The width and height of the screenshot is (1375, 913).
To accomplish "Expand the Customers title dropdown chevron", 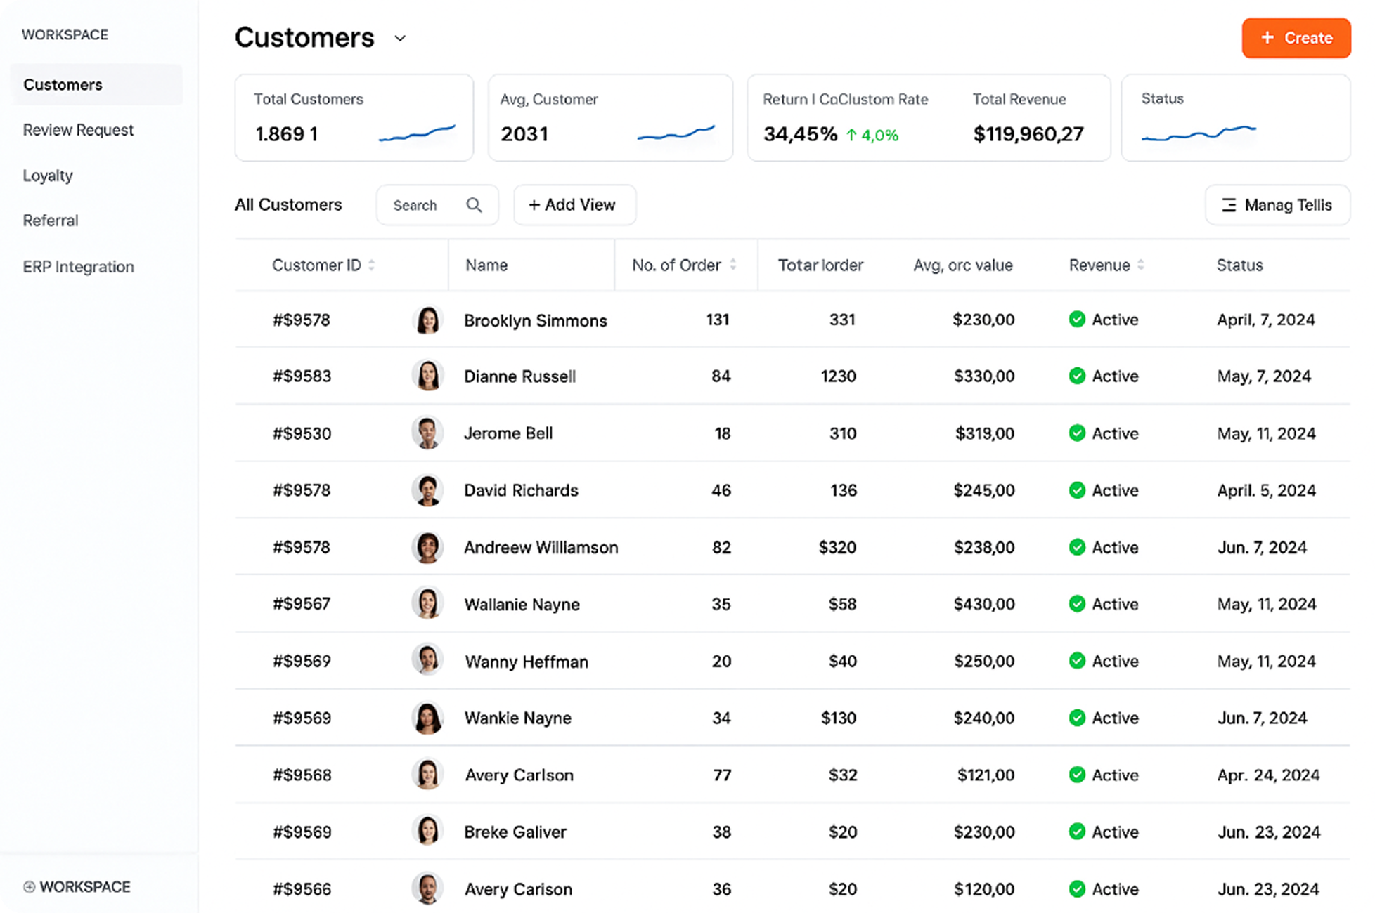I will [x=399, y=39].
